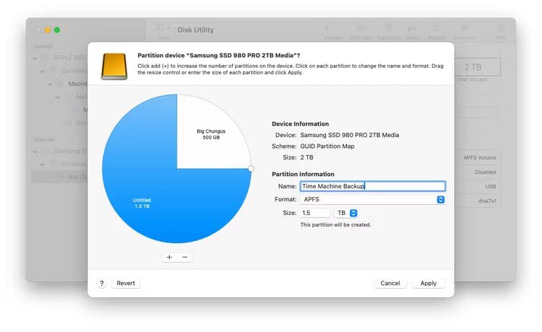The height and width of the screenshot is (332, 542).
Task: Open help with the question mark button
Action: pyautogui.click(x=102, y=284)
